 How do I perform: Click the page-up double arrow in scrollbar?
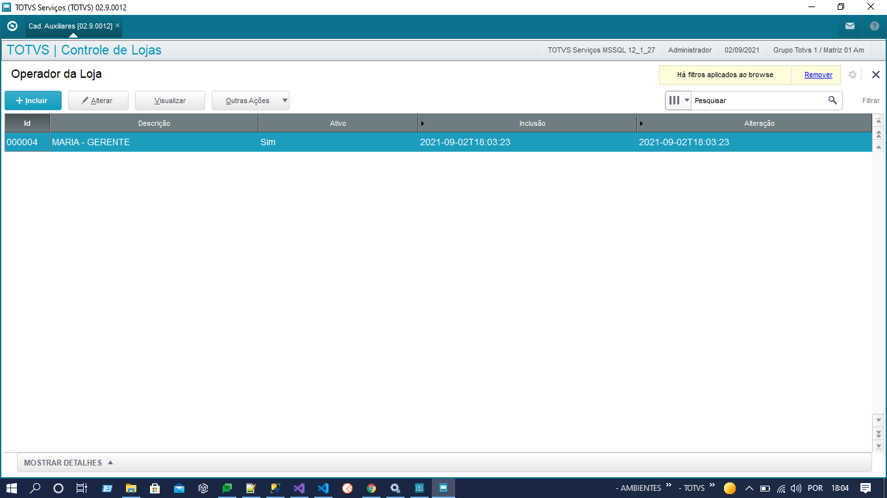point(879,134)
